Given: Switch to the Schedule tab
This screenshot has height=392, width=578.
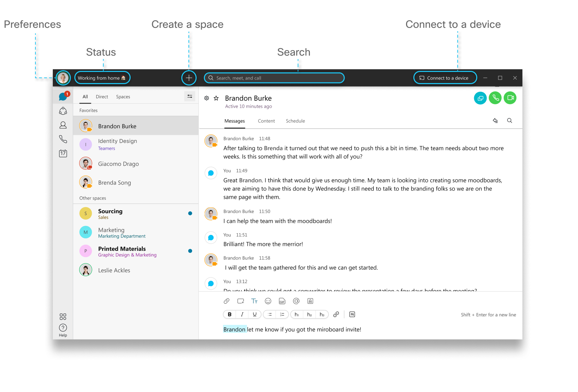Looking at the screenshot, I should [295, 121].
